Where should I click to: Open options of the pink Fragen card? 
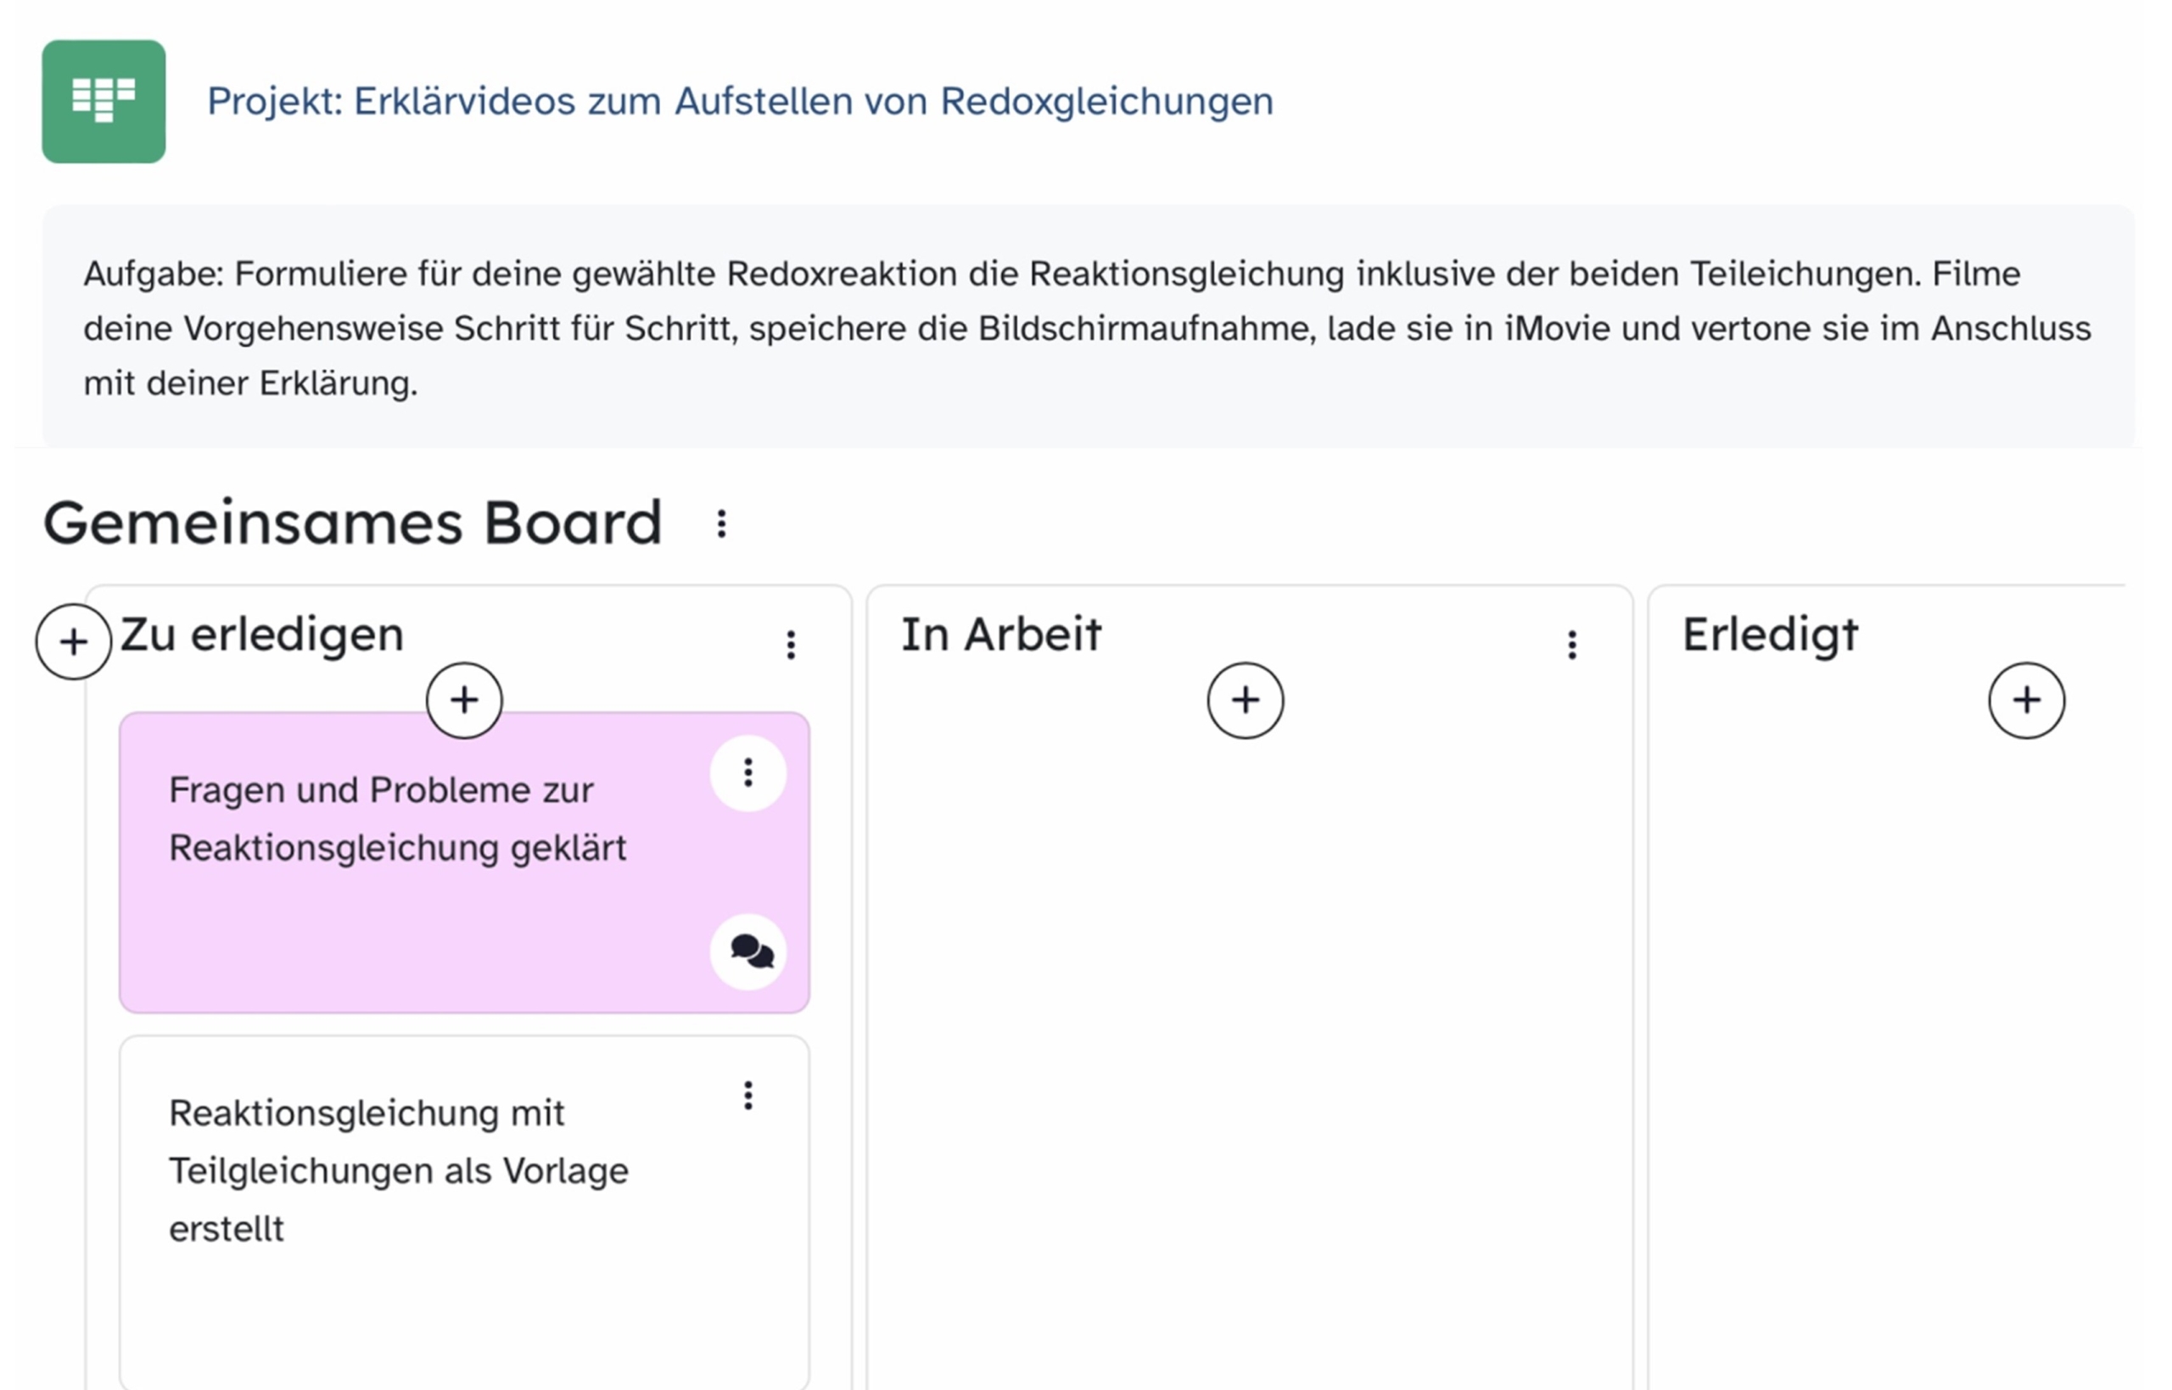747,773
